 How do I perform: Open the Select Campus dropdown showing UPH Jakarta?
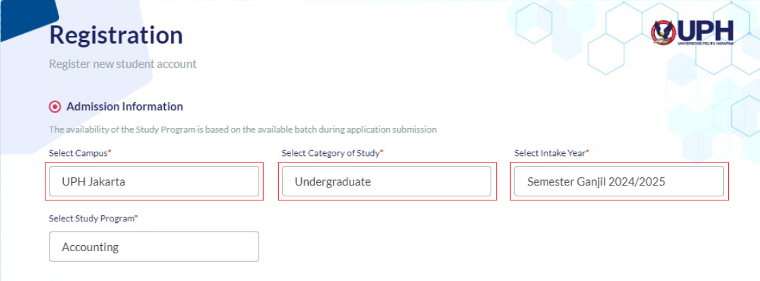click(154, 181)
